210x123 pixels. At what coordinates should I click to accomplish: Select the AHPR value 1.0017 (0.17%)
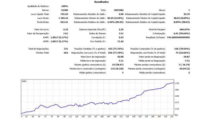pos(59,37)
